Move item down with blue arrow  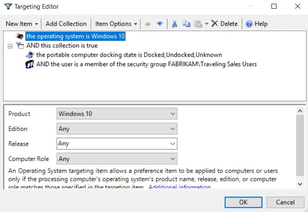pos(160,24)
